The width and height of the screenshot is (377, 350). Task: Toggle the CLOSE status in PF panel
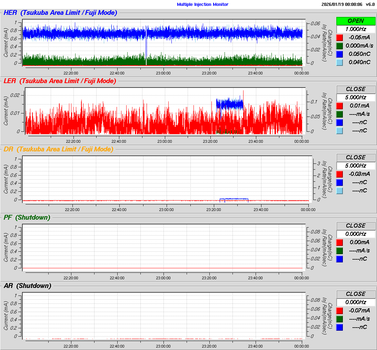[x=356, y=226]
